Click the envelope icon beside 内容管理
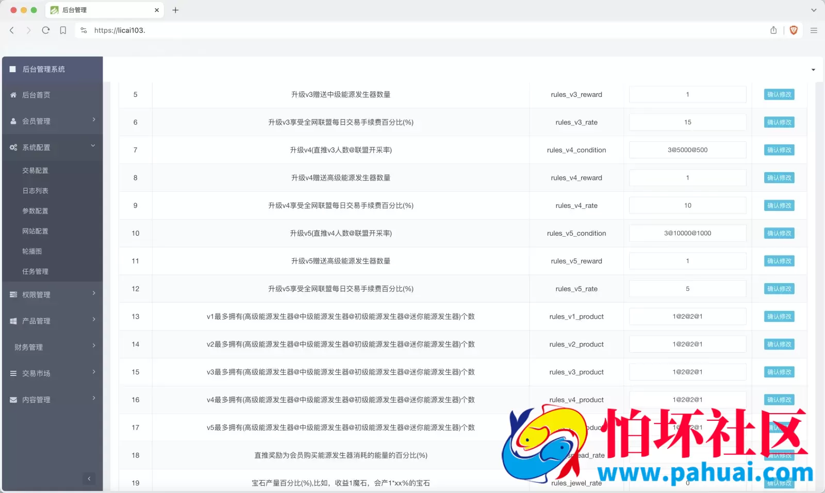Viewport: 825px width, 493px height. click(13, 400)
